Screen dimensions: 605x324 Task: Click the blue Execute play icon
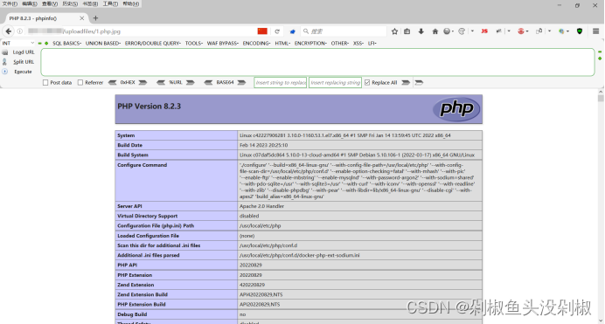point(5,72)
